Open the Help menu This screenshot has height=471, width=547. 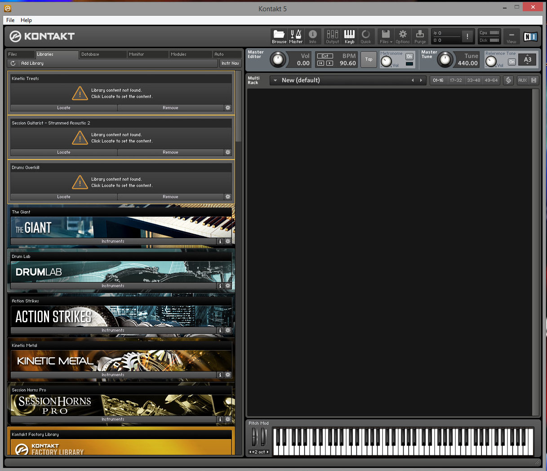coord(26,20)
